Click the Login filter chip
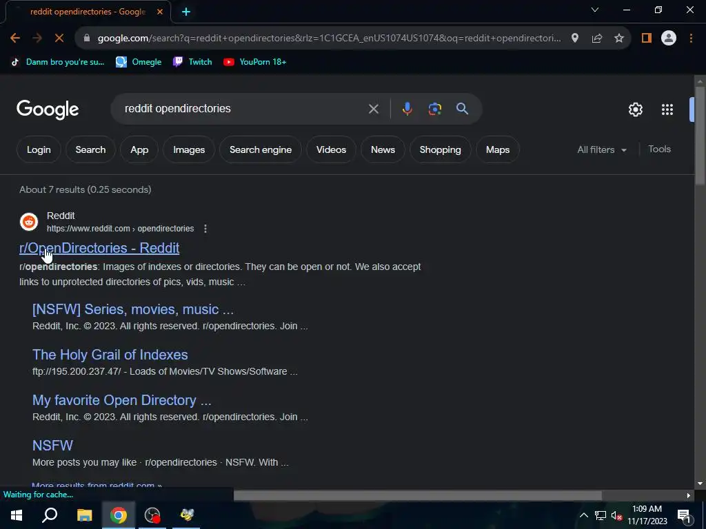 pos(39,149)
